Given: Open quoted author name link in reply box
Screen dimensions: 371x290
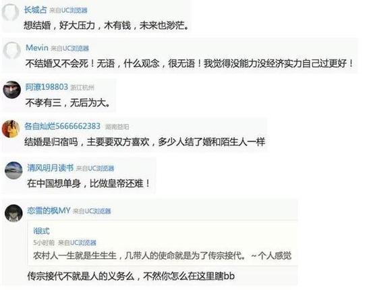Looking at the screenshot, I should 42,231.
